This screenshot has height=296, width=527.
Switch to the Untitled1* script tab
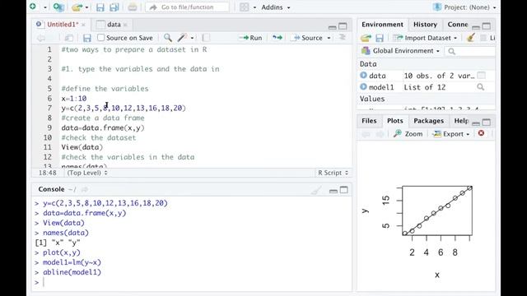[x=63, y=24]
